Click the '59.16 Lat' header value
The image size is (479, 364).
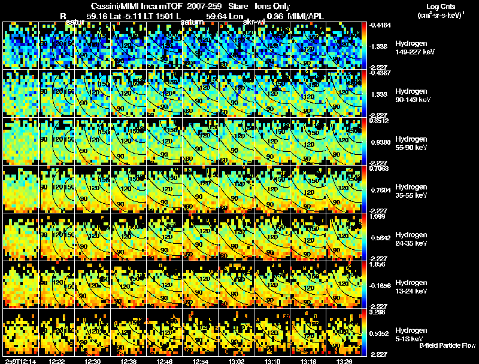pos(104,16)
